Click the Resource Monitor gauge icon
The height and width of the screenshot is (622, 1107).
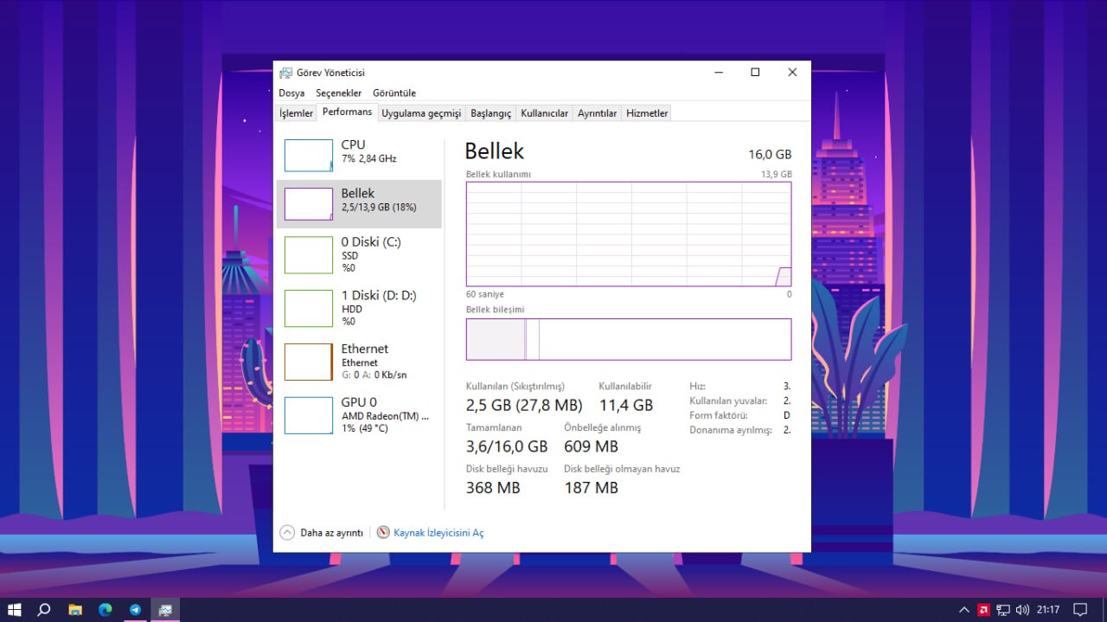(x=383, y=533)
